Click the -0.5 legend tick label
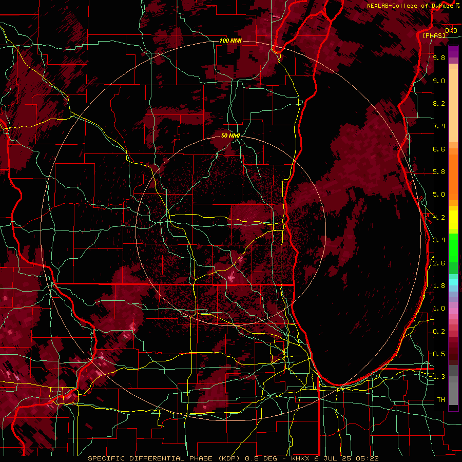The height and width of the screenshot is (462, 462). coord(437,354)
